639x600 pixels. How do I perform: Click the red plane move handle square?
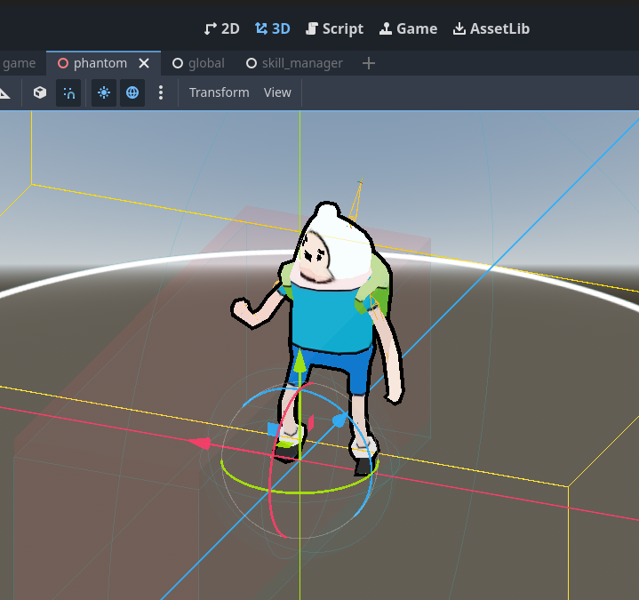pyautogui.click(x=311, y=423)
